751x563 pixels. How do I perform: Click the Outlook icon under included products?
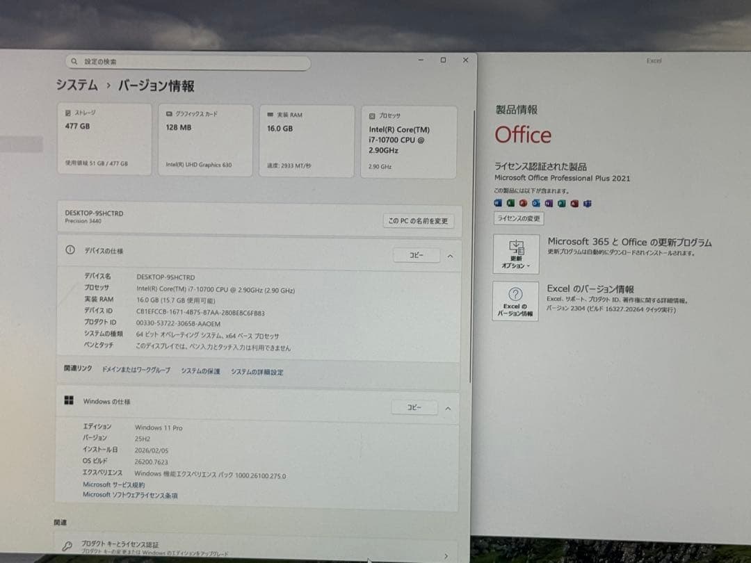[536, 203]
